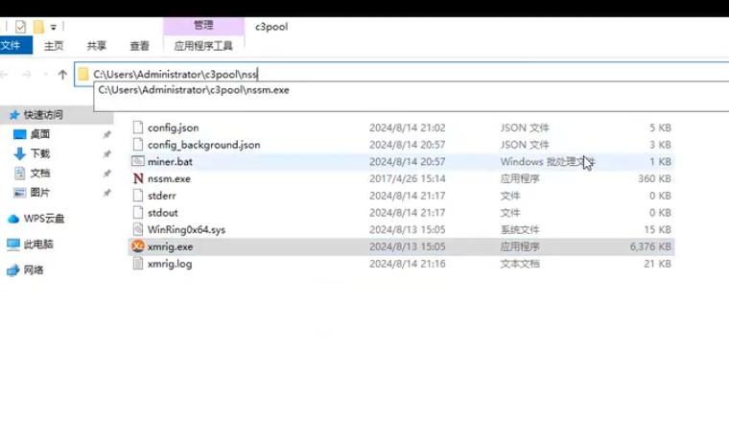This screenshot has width=729, height=444.
Task: Click the 2024/8/14 21:02 date of config.json
Action: (x=408, y=128)
